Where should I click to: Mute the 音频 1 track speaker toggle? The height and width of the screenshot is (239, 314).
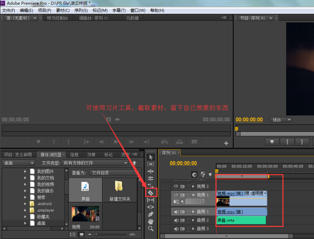pos(176,212)
